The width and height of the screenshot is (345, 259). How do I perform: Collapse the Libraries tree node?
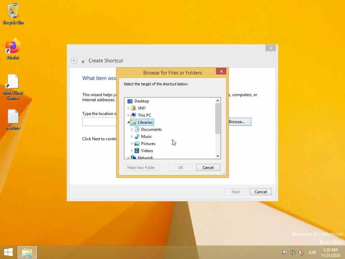(128, 122)
